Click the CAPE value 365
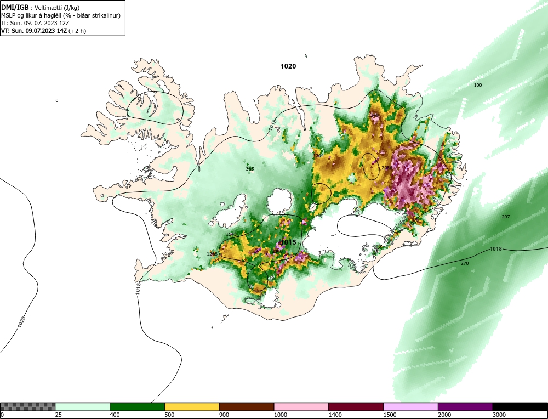Viewport: 548px width, 419px height. click(x=250, y=169)
